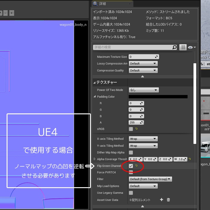Open the Filter dropdown
This screenshot has width=210, height=210.
(x=150, y=179)
